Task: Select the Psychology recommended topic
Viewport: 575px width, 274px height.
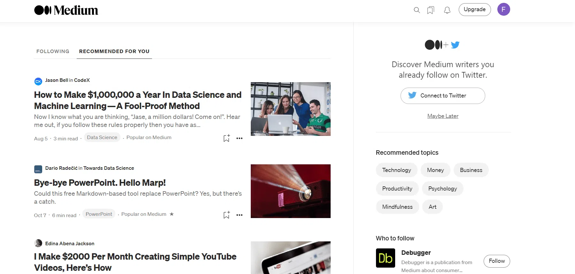Action: [x=442, y=189]
